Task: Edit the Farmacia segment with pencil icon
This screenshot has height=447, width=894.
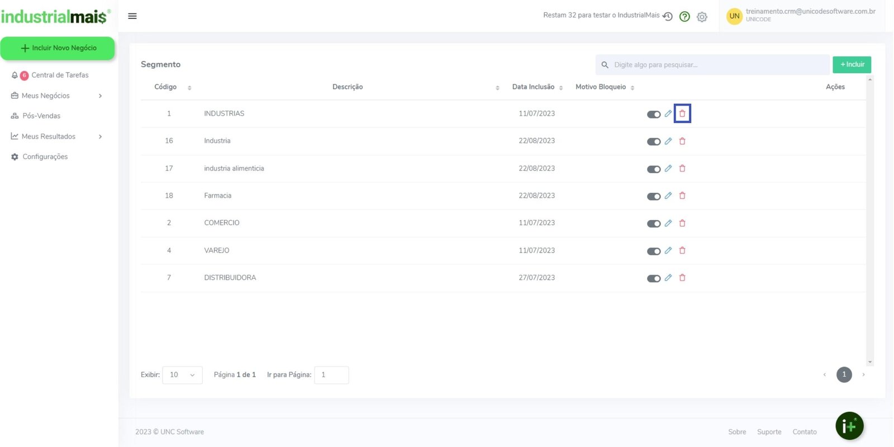Action: [668, 196]
